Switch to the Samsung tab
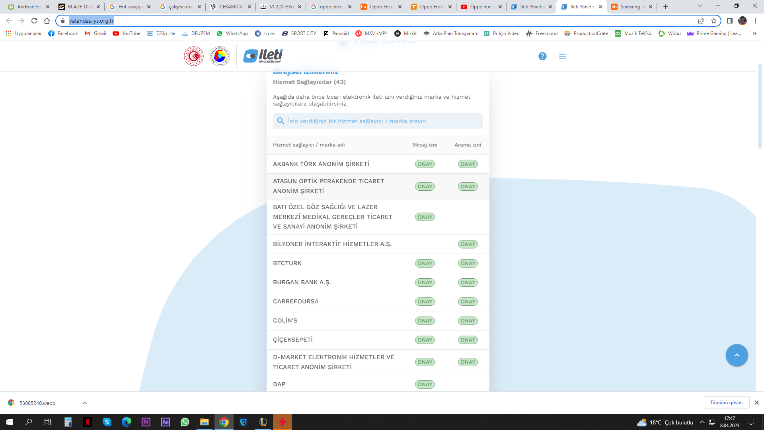Image resolution: width=764 pixels, height=430 pixels. (x=631, y=7)
